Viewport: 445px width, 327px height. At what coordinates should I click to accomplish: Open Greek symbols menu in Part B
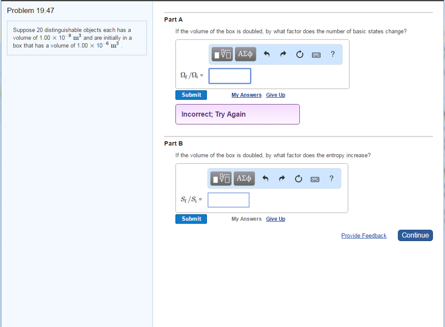point(244,178)
